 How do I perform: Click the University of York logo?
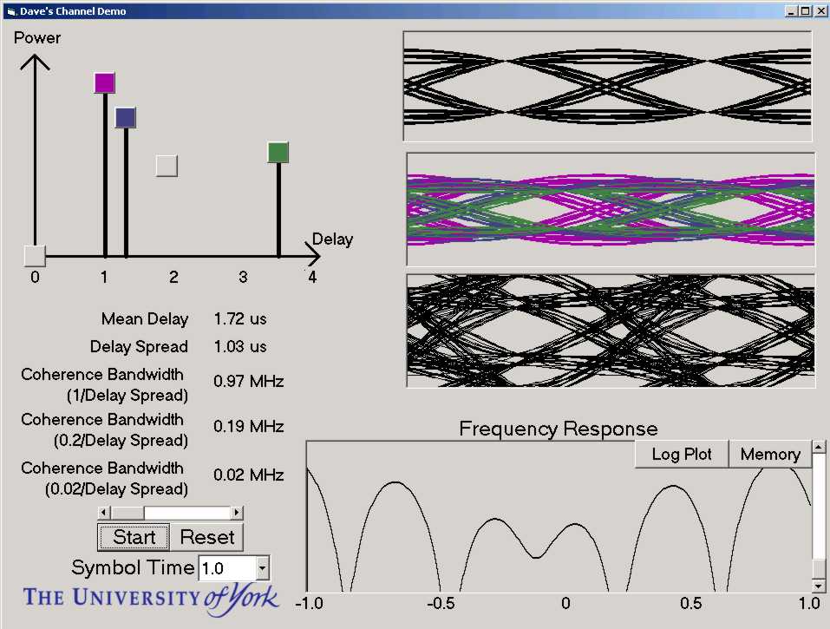[152, 598]
